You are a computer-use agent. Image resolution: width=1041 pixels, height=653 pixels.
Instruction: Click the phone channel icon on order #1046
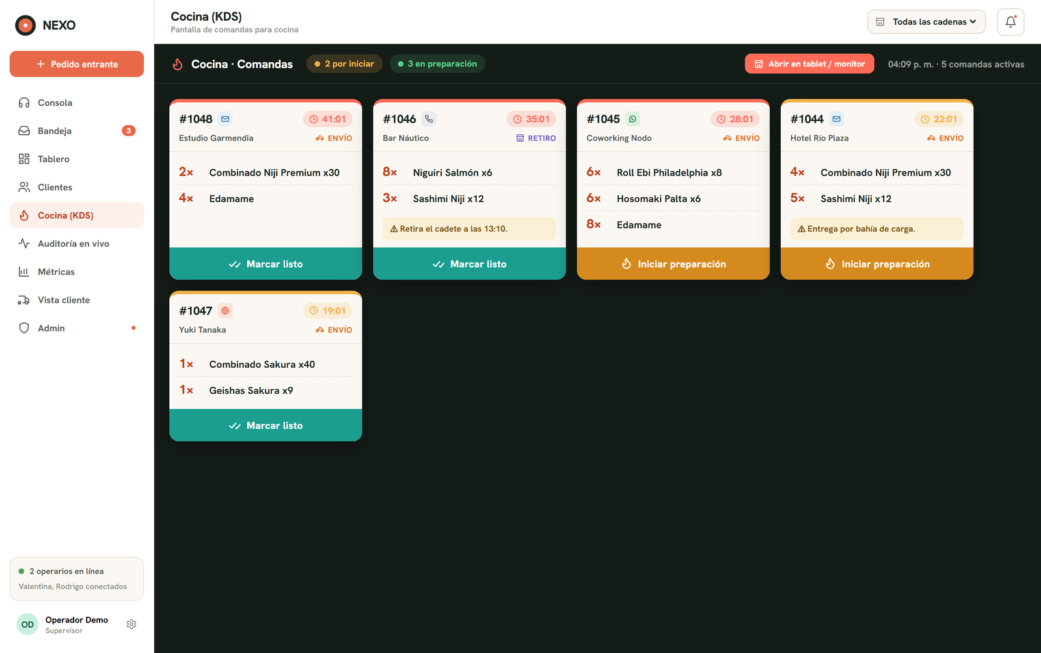pyautogui.click(x=429, y=119)
